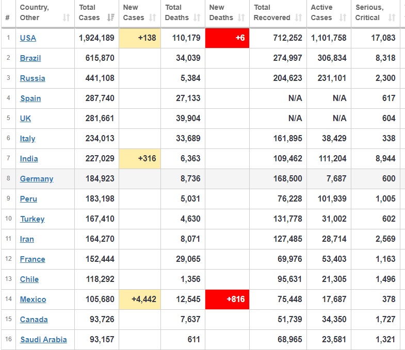This screenshot has height=350, width=405.
Task: Click sort icon next to Total Cases
Action: click(x=110, y=18)
